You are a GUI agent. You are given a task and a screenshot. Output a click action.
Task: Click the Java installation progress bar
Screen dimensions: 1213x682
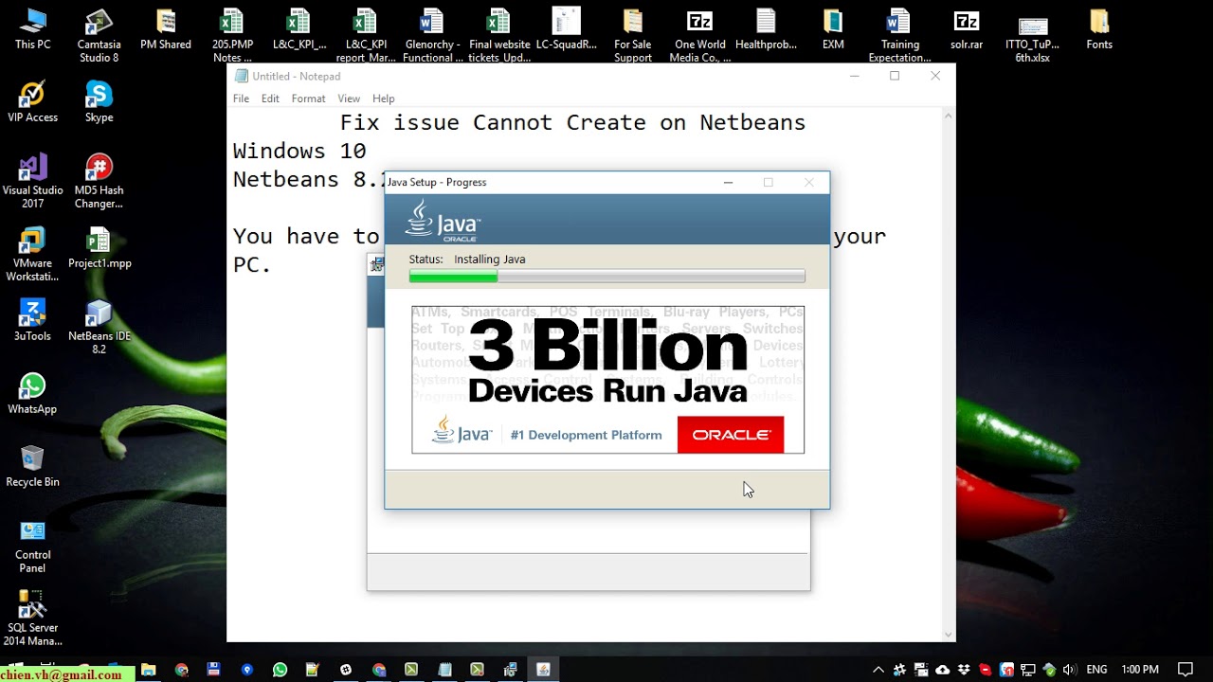pyautogui.click(x=606, y=276)
